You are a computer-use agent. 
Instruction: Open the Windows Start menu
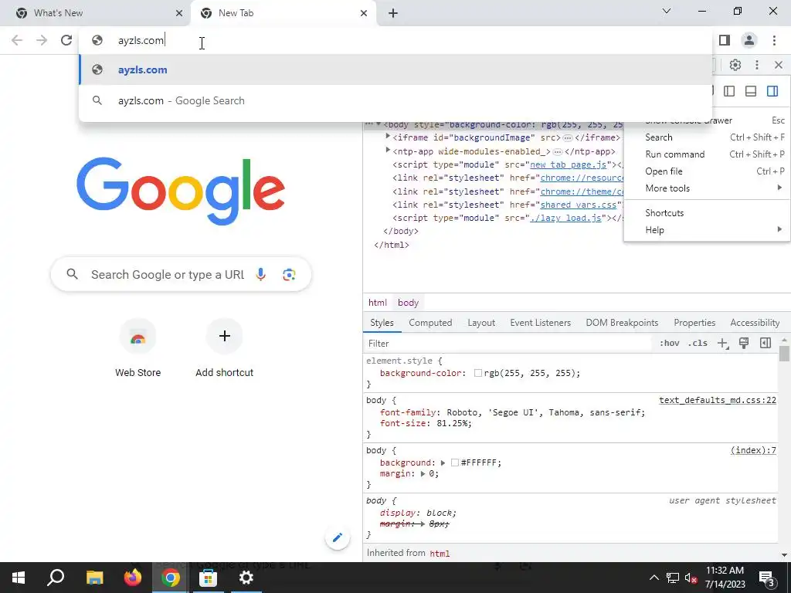click(19, 578)
